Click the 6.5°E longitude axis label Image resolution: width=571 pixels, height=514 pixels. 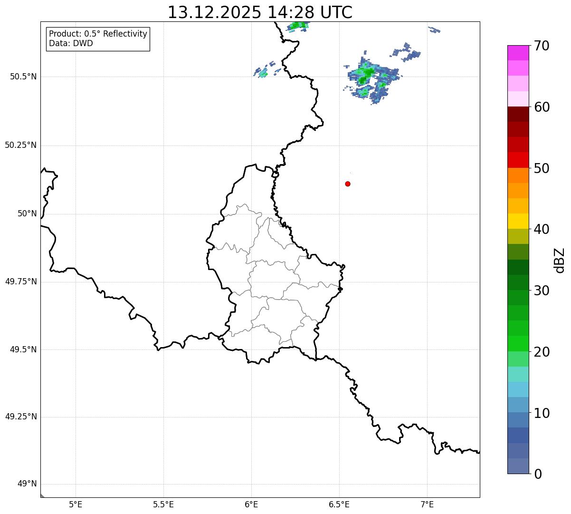pos(339,504)
